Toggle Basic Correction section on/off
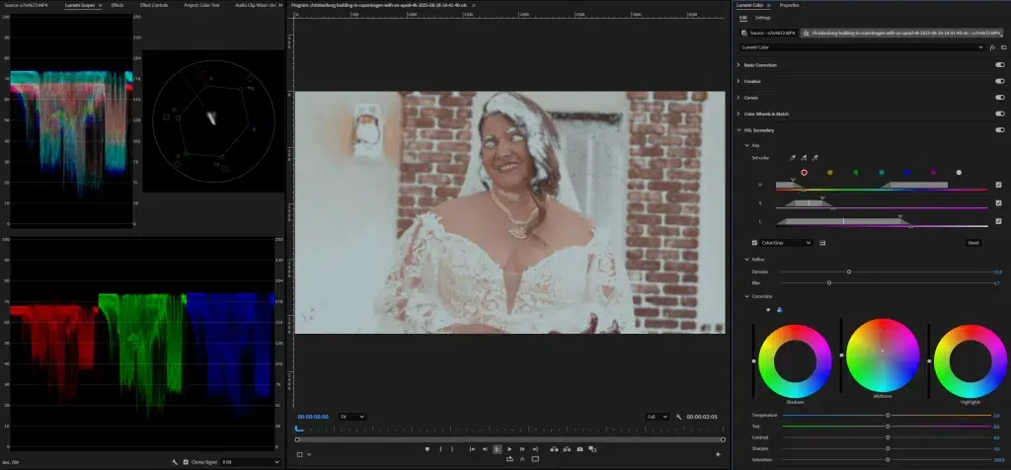Screen dimensions: 1011x470 click(x=999, y=65)
